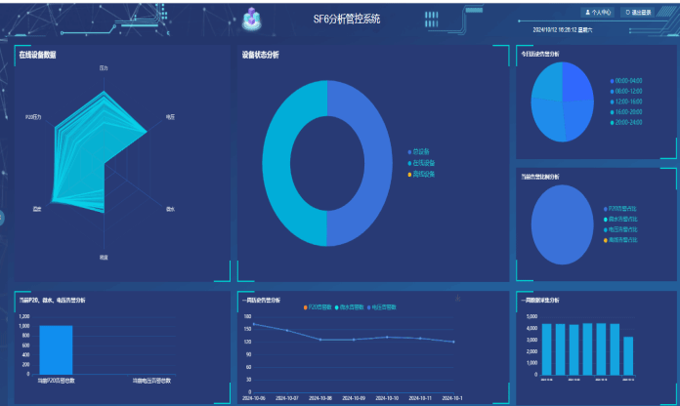The width and height of the screenshot is (680, 406).
Task: Click the 当前P20告警总数 bar
Action: point(56,349)
